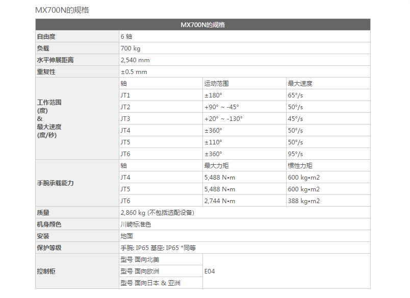The image size is (410, 298).
Task: Click the "700 kg" payload value
Action: pos(131,48)
